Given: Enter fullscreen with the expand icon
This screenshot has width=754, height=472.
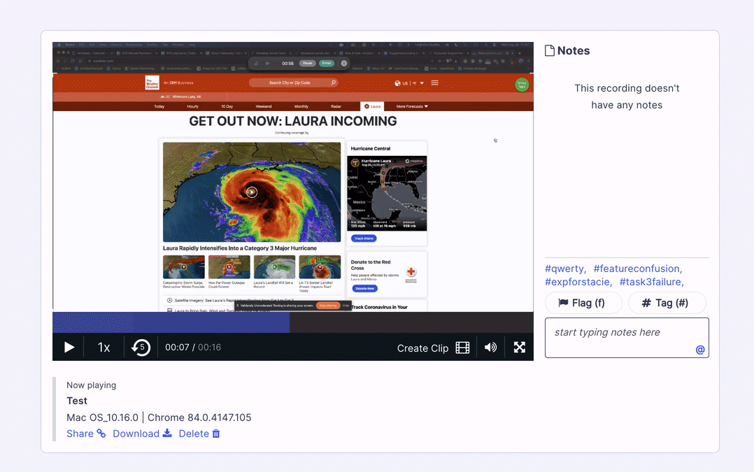Looking at the screenshot, I should (x=519, y=348).
